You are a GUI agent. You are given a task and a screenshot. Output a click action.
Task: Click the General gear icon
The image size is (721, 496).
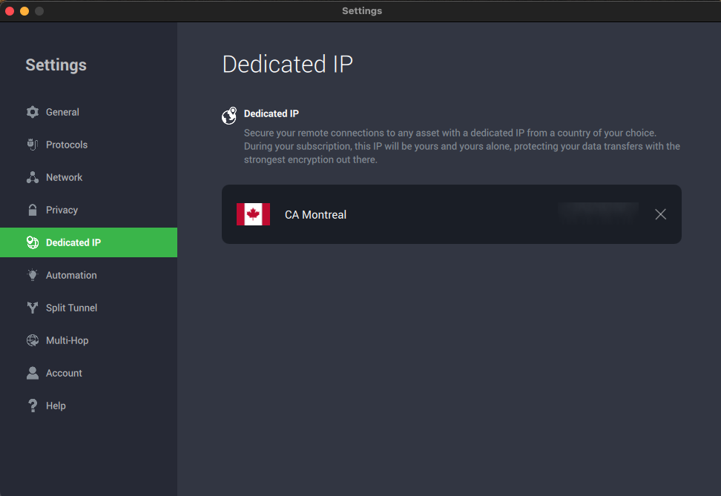(32, 112)
